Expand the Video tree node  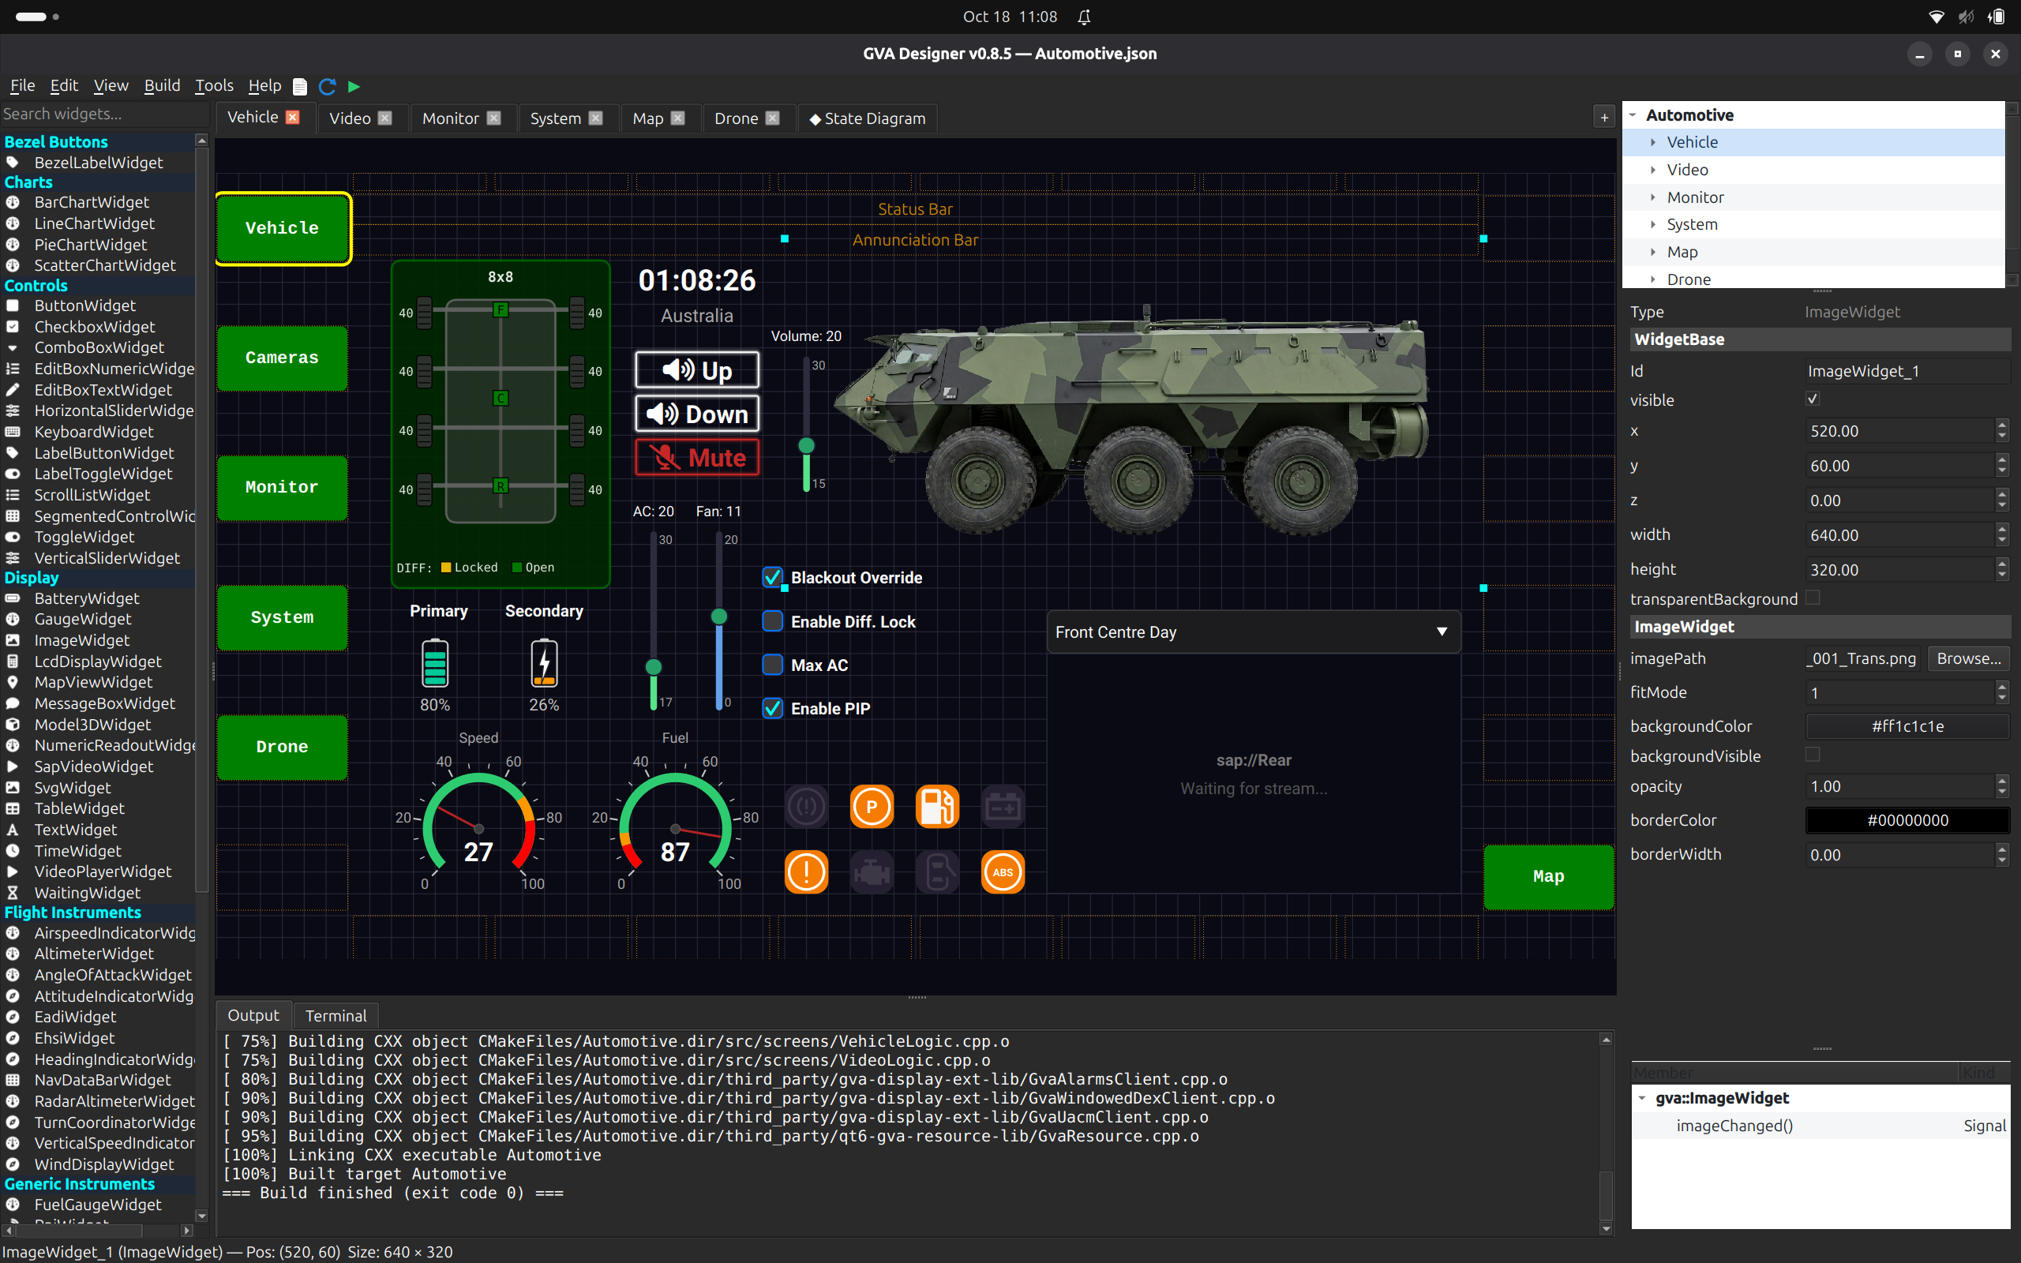click(1654, 171)
